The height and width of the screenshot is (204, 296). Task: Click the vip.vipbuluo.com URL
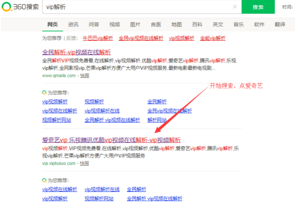[59, 163]
